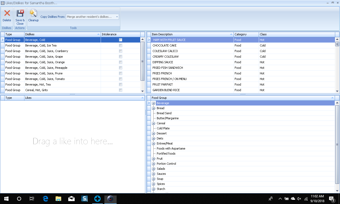Image resolution: width=340 pixels, height=204 pixels.
Task: Open Cortana search circle
Action: [19, 199]
